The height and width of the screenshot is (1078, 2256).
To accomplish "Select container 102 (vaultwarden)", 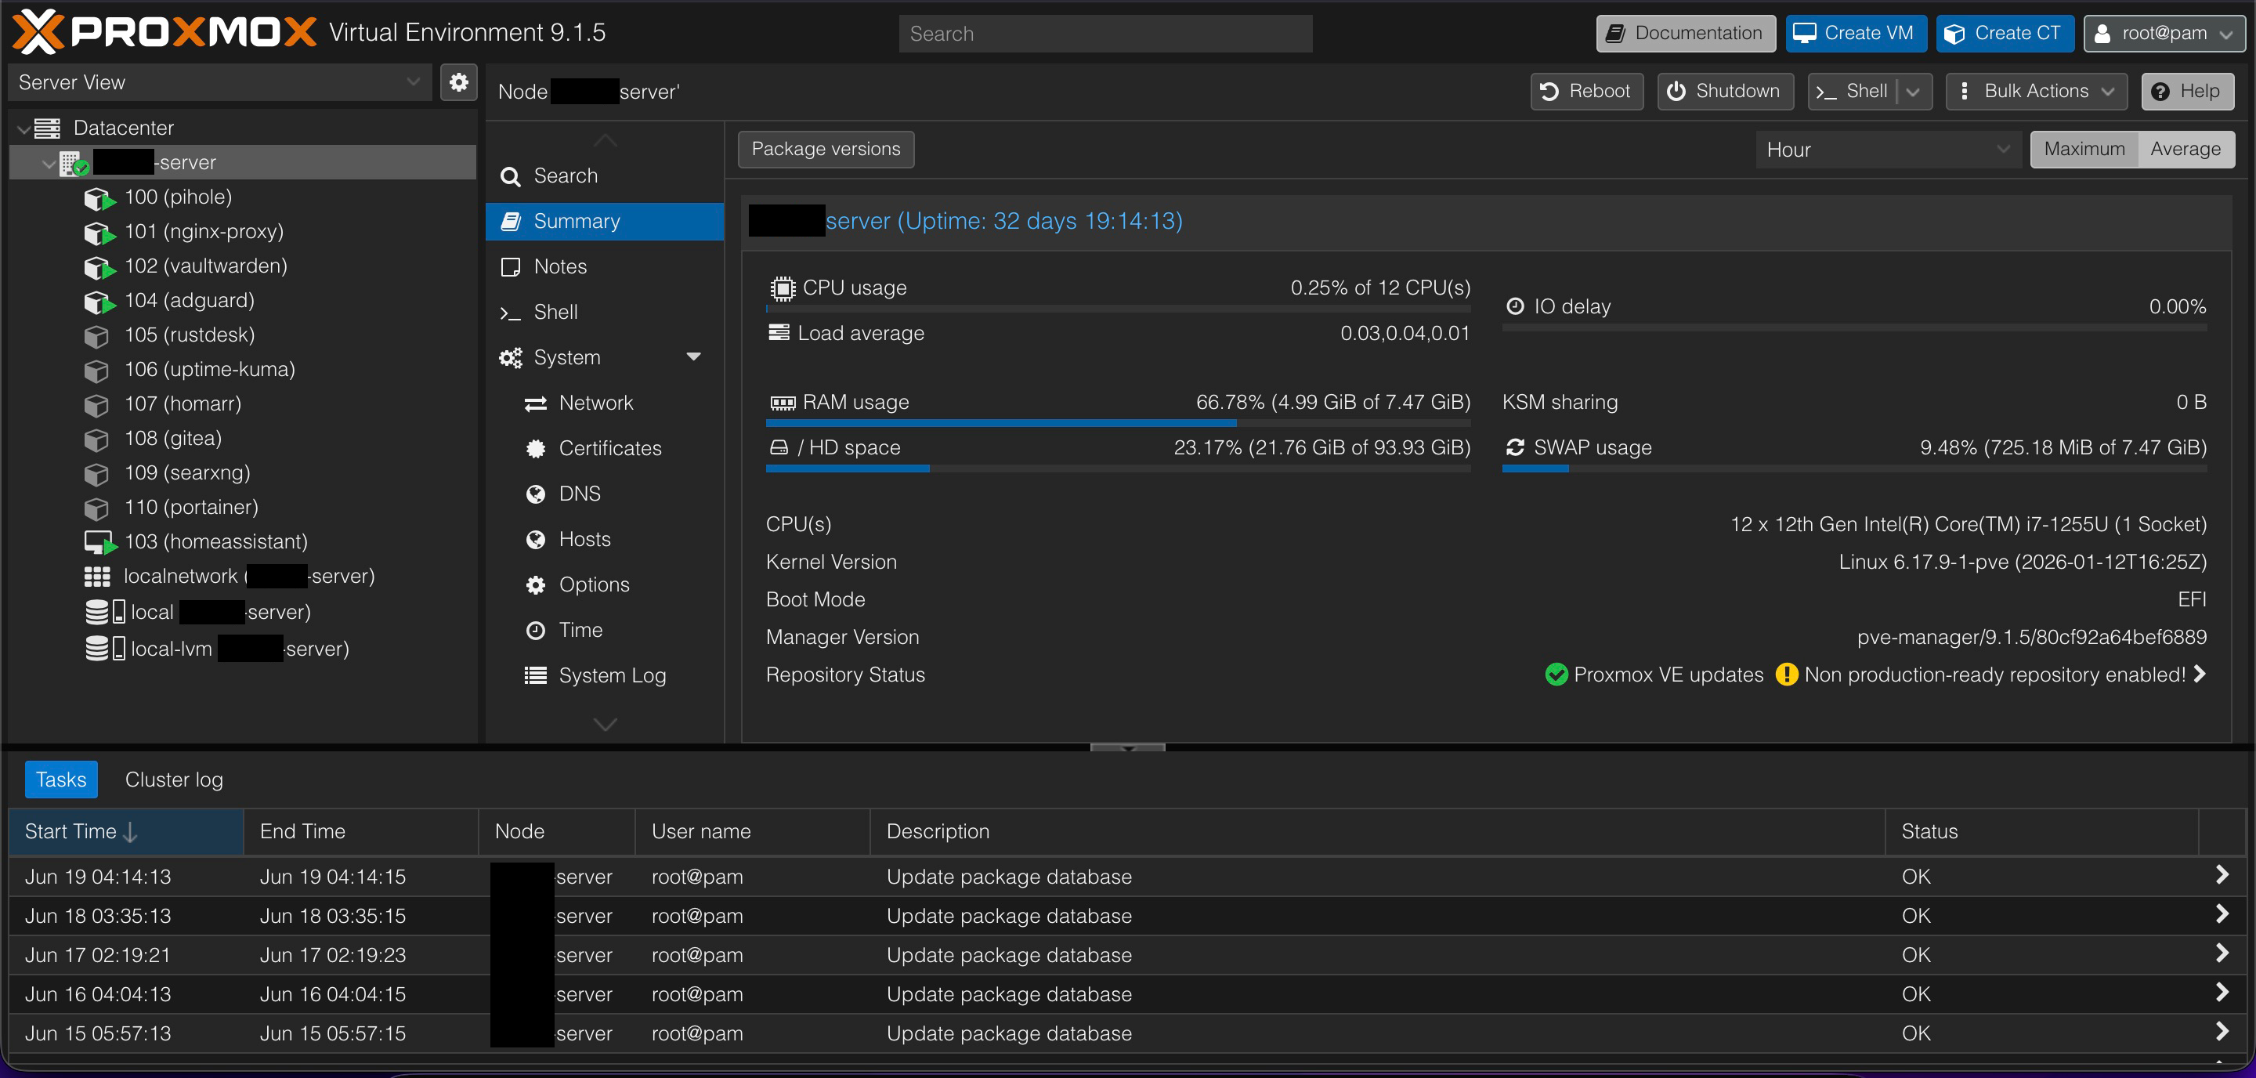I will tap(206, 266).
